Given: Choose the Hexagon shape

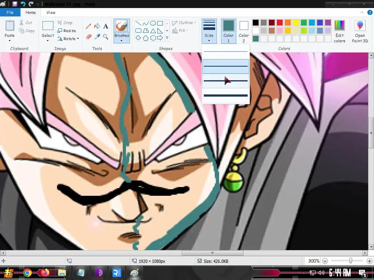Looking at the screenshot, I should coord(153,38).
